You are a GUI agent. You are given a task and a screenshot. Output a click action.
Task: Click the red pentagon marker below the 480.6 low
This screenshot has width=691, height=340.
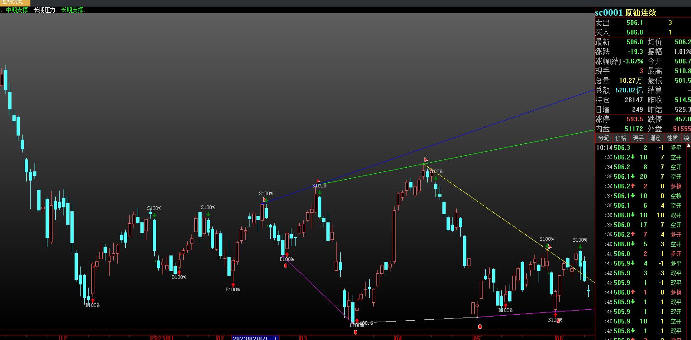355,332
